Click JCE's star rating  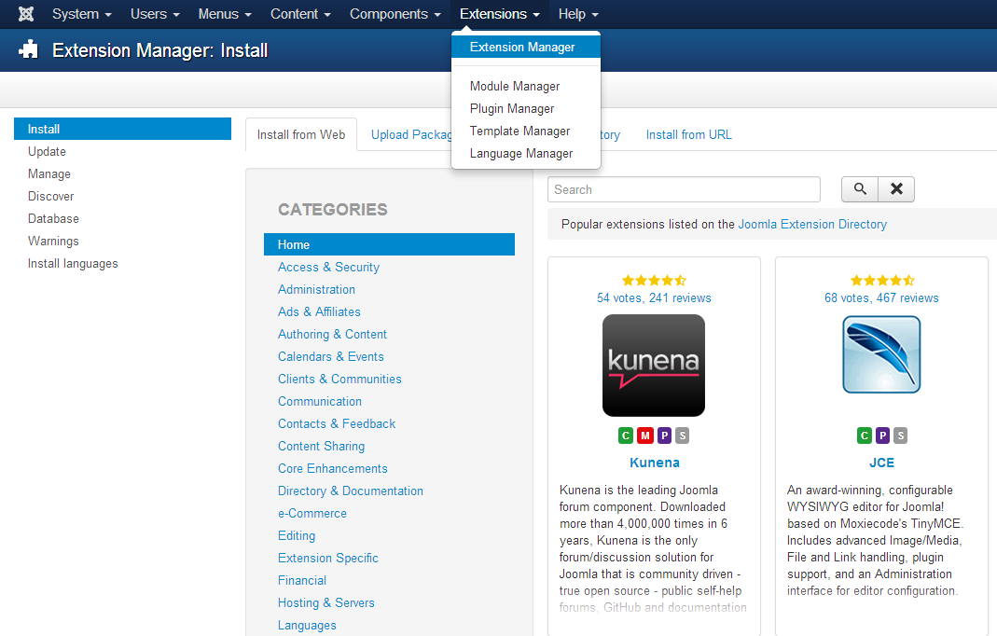[x=882, y=281]
